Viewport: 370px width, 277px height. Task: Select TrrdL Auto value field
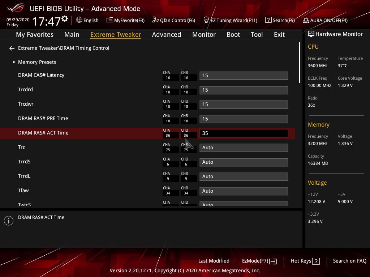(244, 176)
